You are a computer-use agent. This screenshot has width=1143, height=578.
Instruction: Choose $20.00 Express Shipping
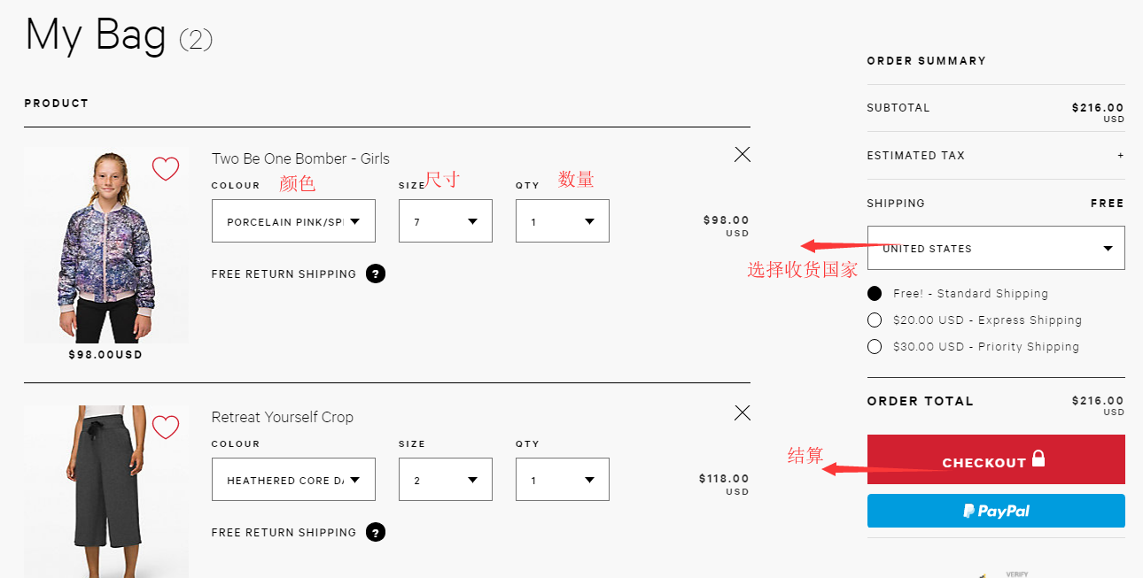click(x=875, y=320)
